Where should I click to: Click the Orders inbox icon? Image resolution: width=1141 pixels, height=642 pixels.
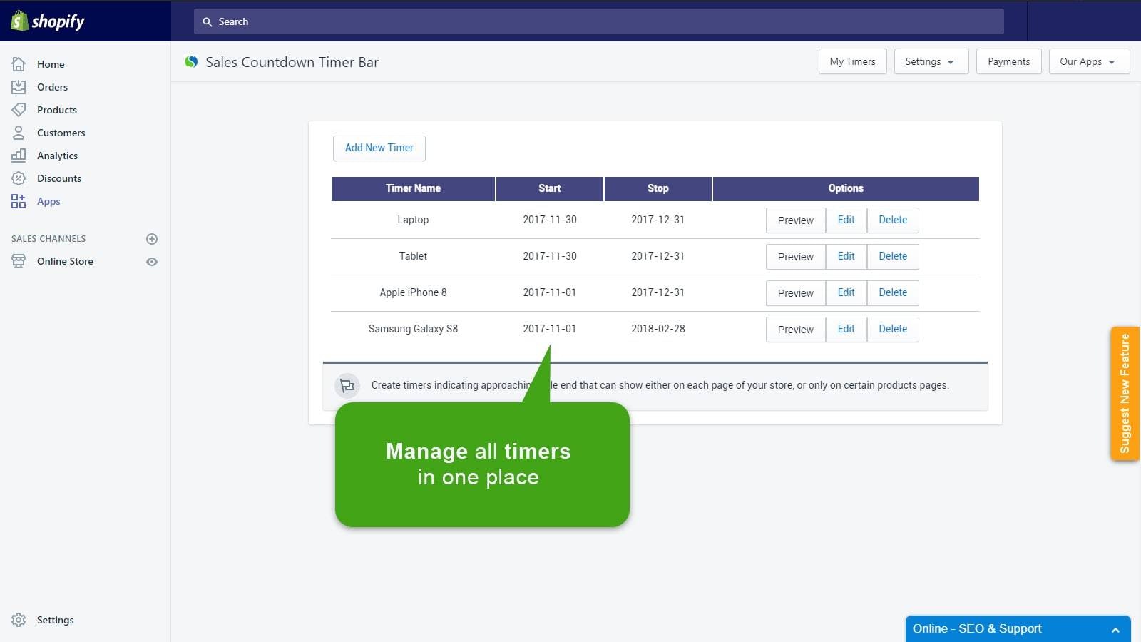pos(19,87)
